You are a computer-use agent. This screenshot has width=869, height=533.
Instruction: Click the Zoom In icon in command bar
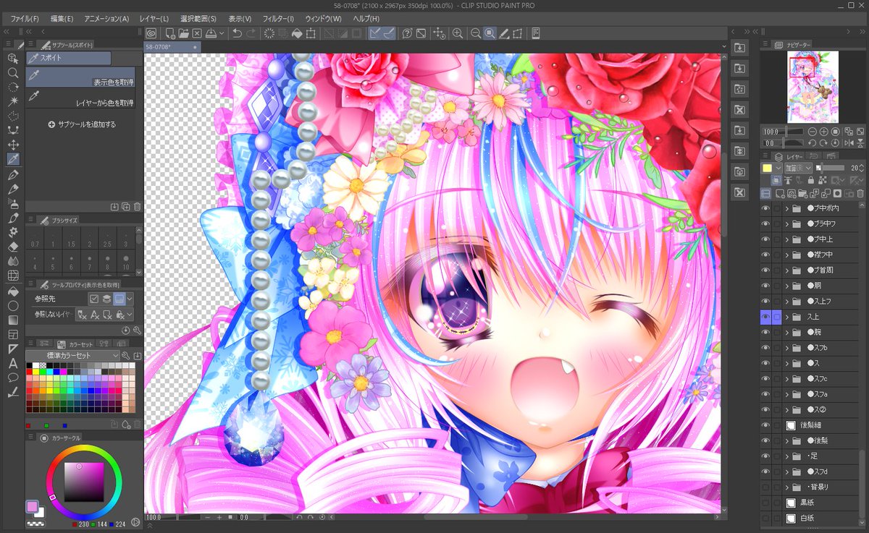(458, 33)
